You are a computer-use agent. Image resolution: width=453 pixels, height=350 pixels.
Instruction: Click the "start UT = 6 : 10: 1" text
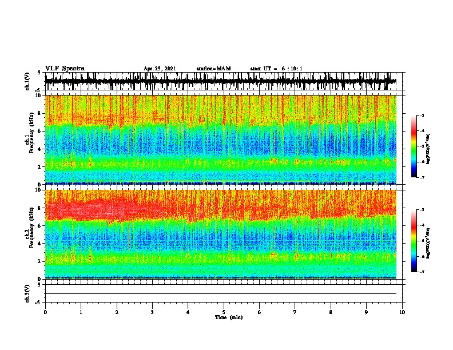click(276, 69)
